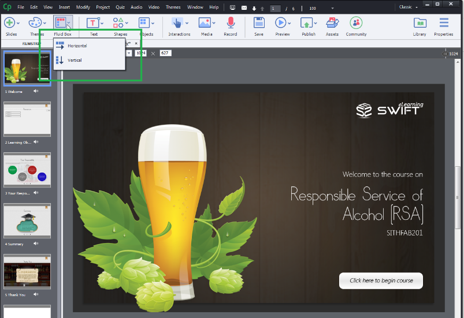Screen dimensions: 464x318
Task: Expand the Interactions dropdown arrow
Action: click(x=187, y=23)
